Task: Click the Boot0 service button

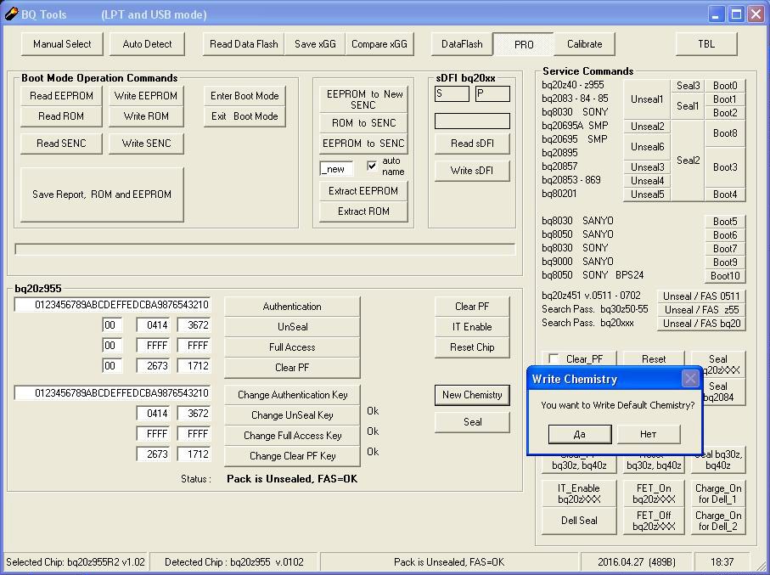Action: click(725, 86)
